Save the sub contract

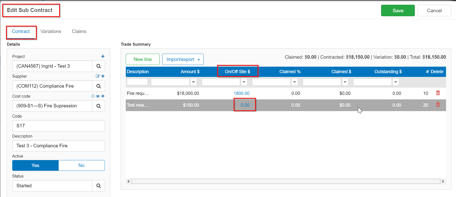click(x=398, y=10)
